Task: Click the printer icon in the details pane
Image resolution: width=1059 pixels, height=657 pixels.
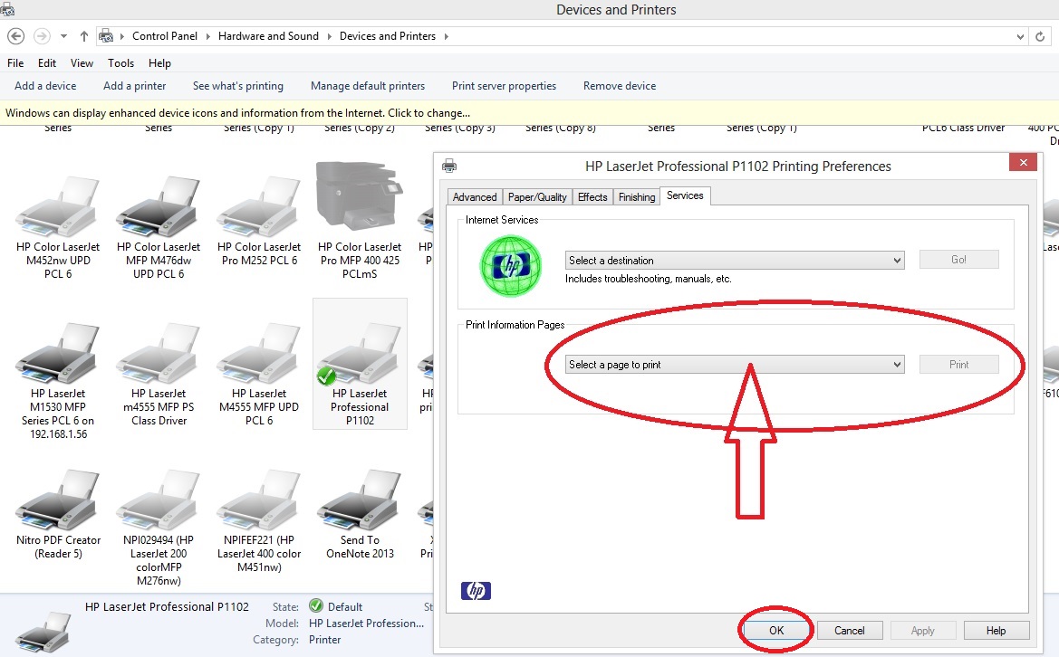Action: pyautogui.click(x=43, y=631)
